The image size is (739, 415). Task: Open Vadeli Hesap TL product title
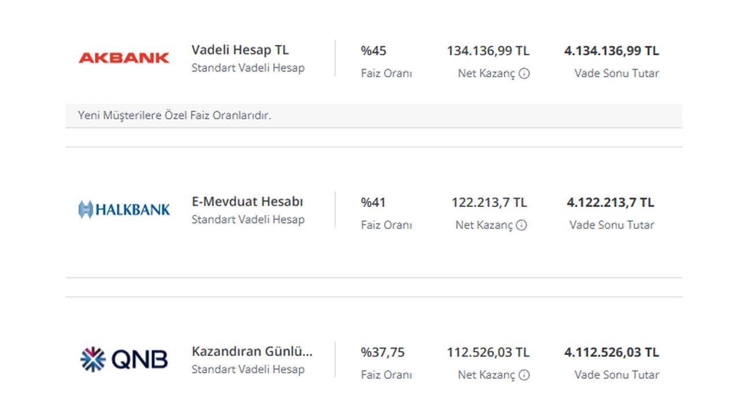click(240, 50)
